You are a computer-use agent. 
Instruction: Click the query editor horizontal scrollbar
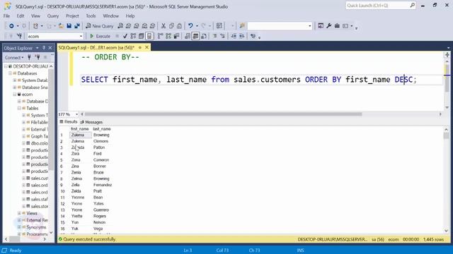coord(223,114)
